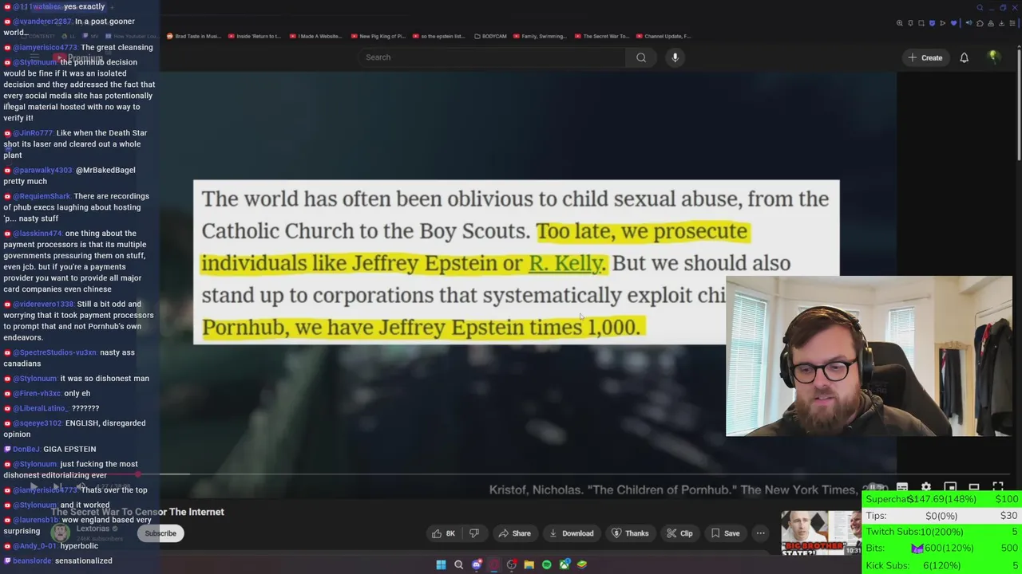Click the Bits goal row
Viewport: 1022px width, 574px height.
coord(942,548)
